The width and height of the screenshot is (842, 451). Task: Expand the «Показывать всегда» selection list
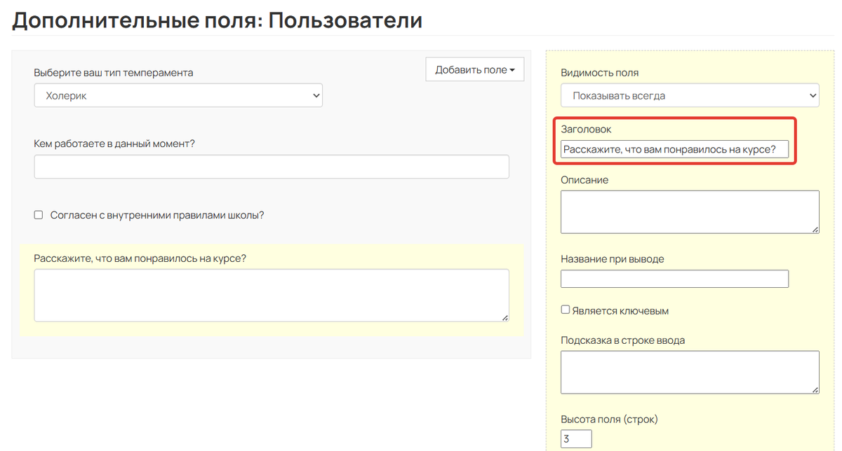[x=690, y=95]
